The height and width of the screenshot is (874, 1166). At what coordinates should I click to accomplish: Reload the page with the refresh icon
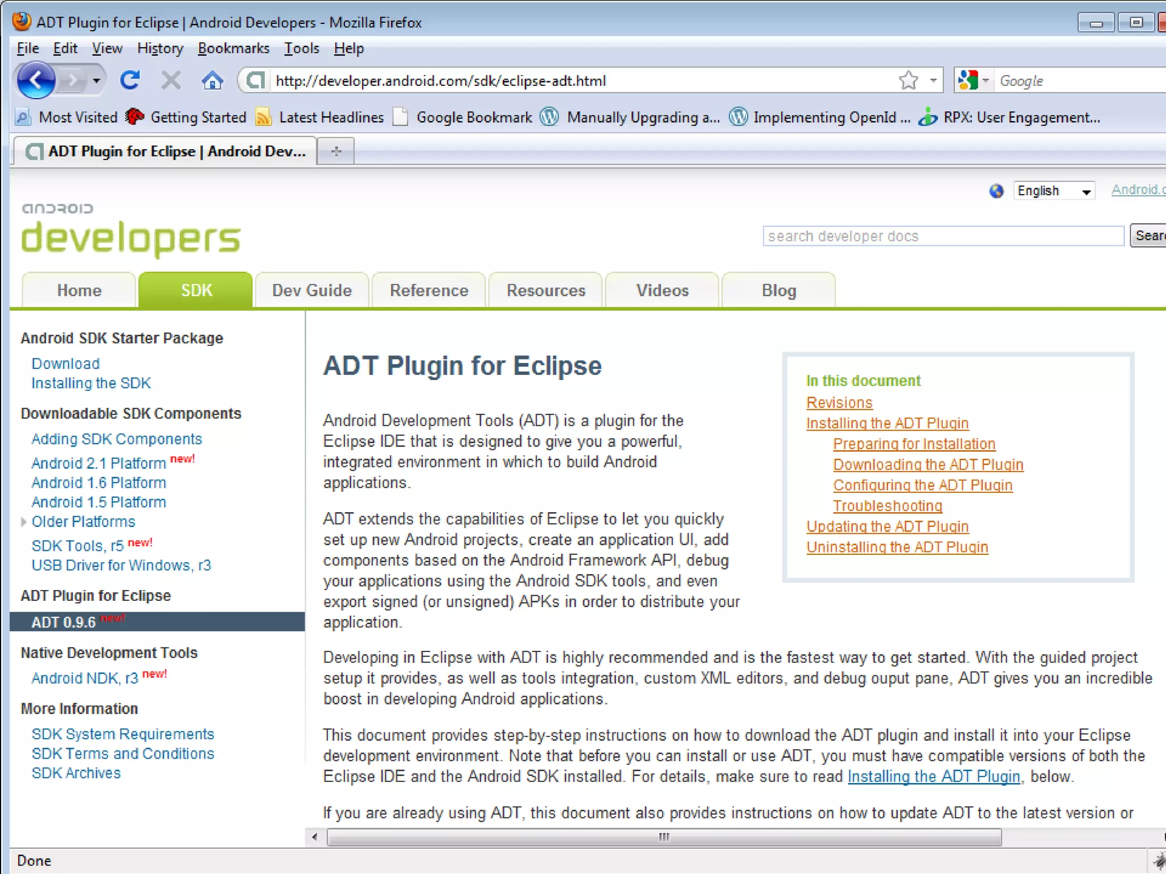(130, 80)
